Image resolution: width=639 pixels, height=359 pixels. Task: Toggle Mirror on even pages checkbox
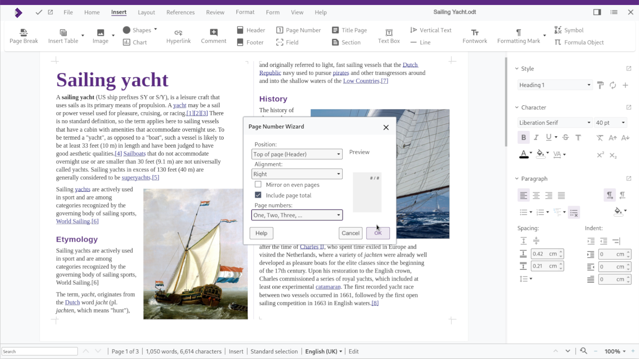[x=258, y=184]
